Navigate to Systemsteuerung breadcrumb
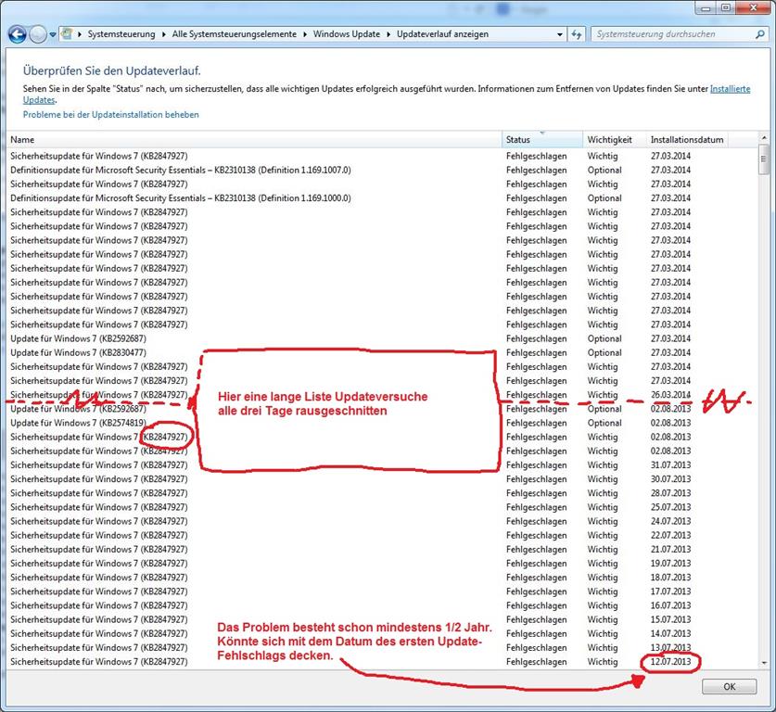Screen dimensions: 776x712 pos(121,34)
